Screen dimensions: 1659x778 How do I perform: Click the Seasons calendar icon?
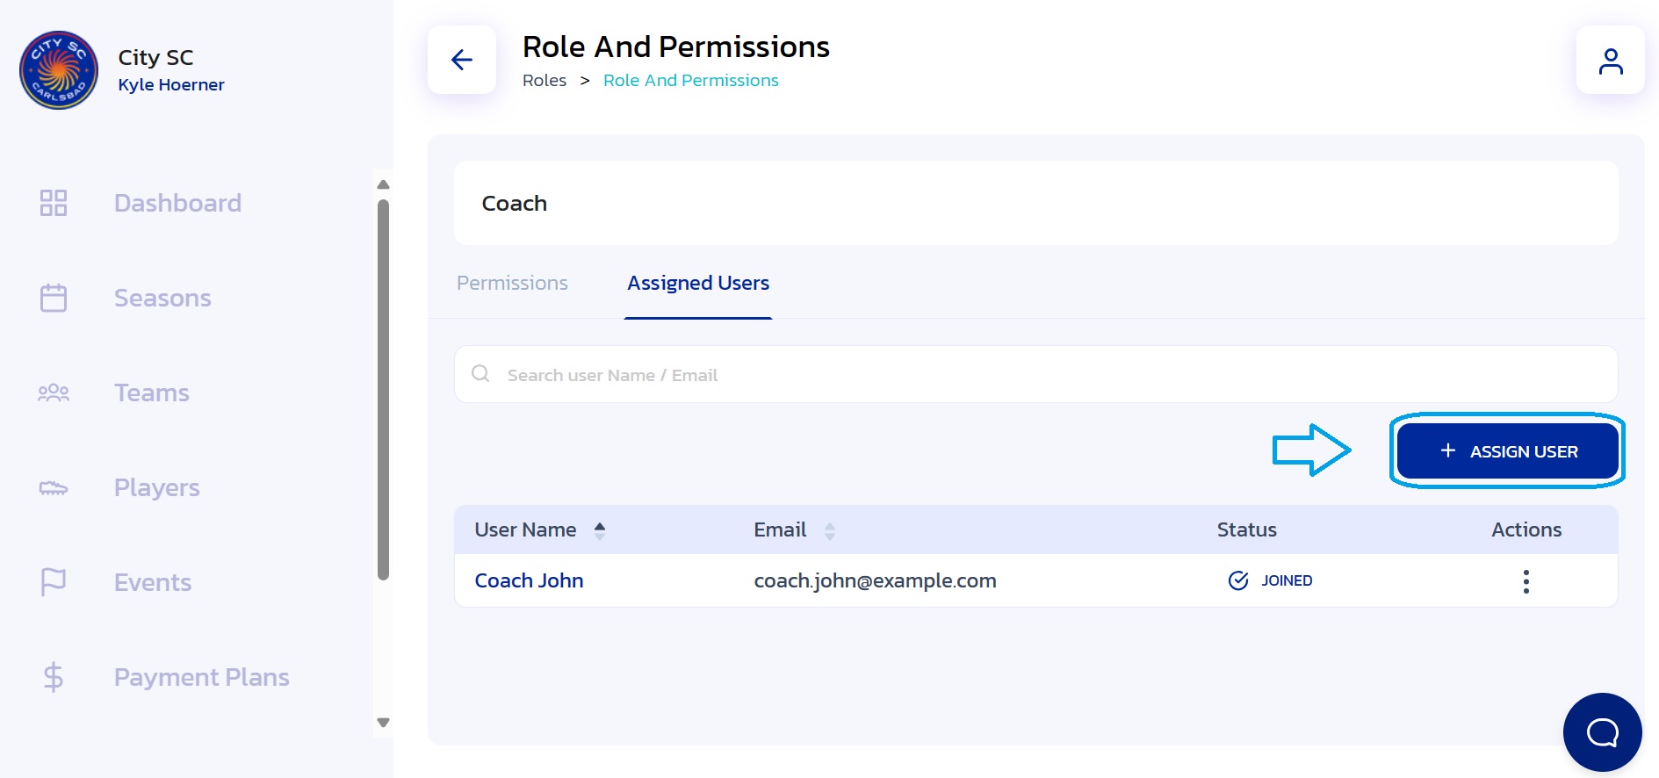pyautogui.click(x=54, y=298)
